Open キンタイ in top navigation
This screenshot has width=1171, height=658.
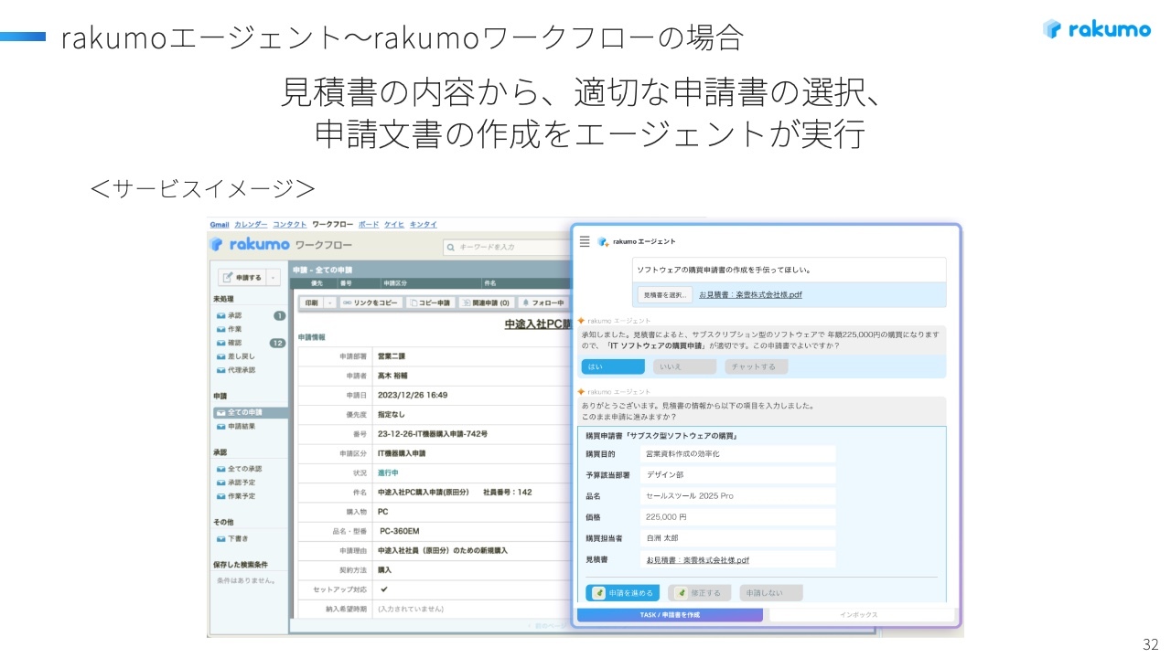coord(423,224)
